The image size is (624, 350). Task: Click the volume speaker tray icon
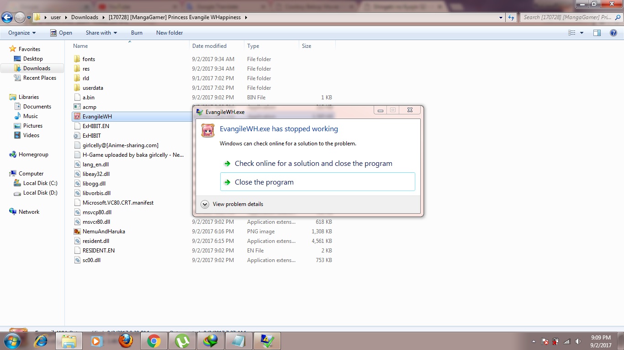[578, 341]
